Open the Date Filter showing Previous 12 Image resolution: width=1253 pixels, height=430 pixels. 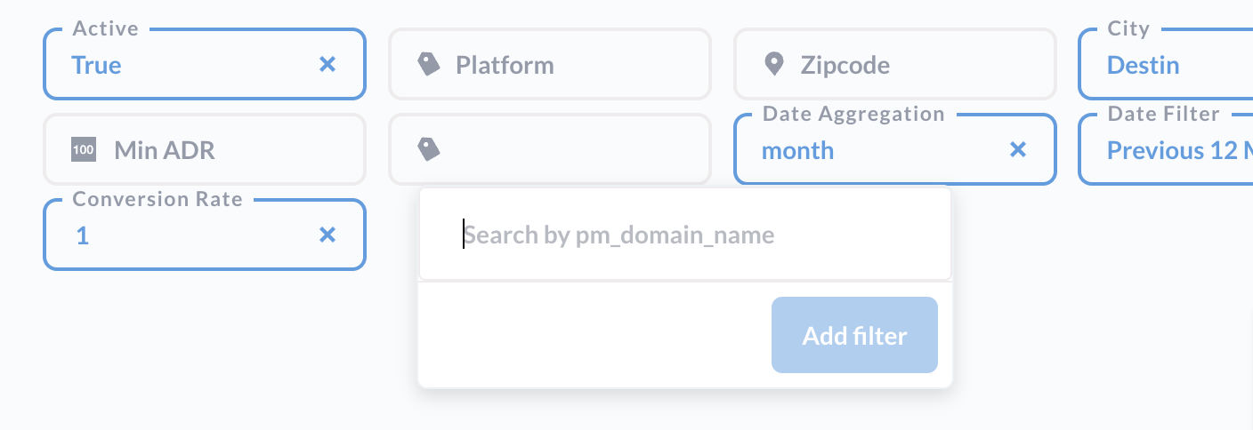click(1166, 149)
